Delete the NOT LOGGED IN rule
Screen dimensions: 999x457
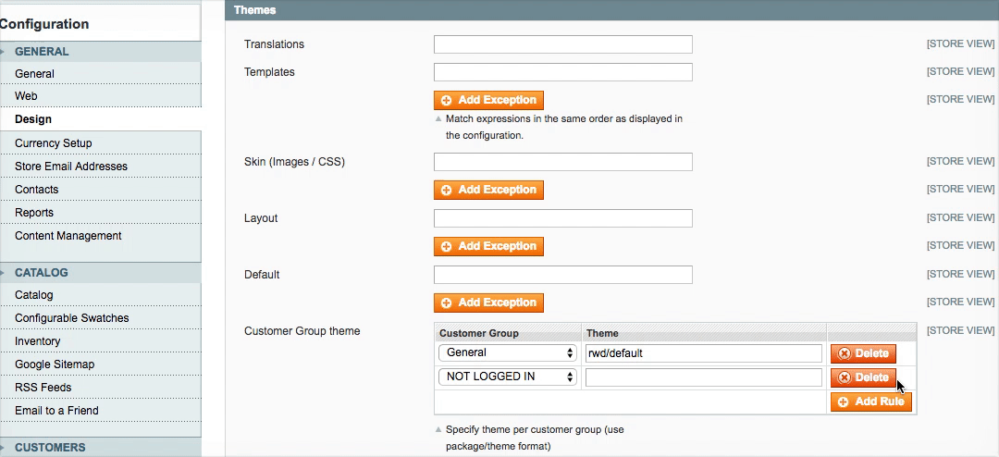pos(863,377)
